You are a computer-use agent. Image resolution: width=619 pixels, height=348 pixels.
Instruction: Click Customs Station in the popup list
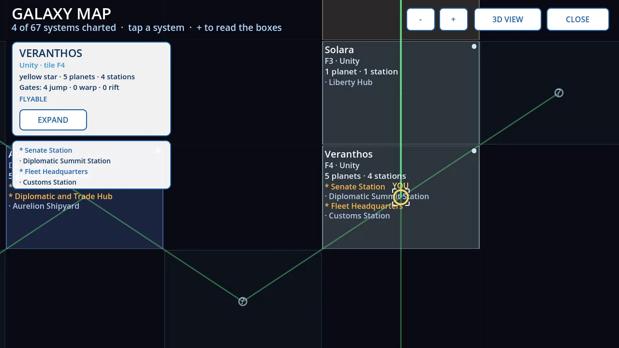pos(48,182)
